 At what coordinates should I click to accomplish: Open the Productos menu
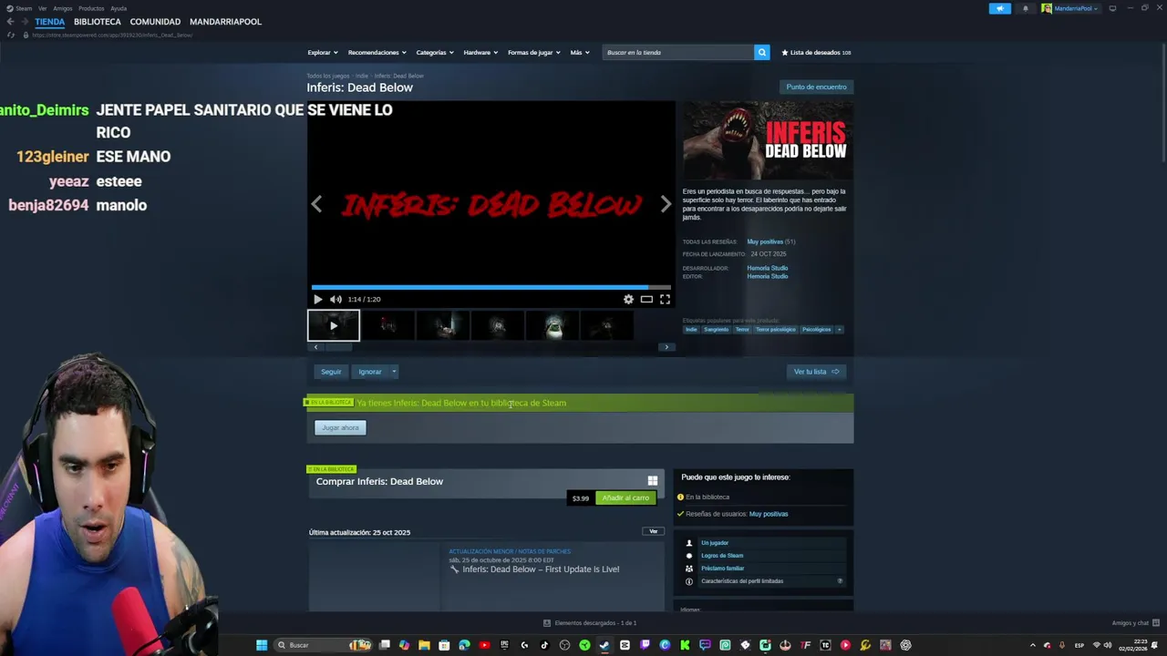point(91,8)
